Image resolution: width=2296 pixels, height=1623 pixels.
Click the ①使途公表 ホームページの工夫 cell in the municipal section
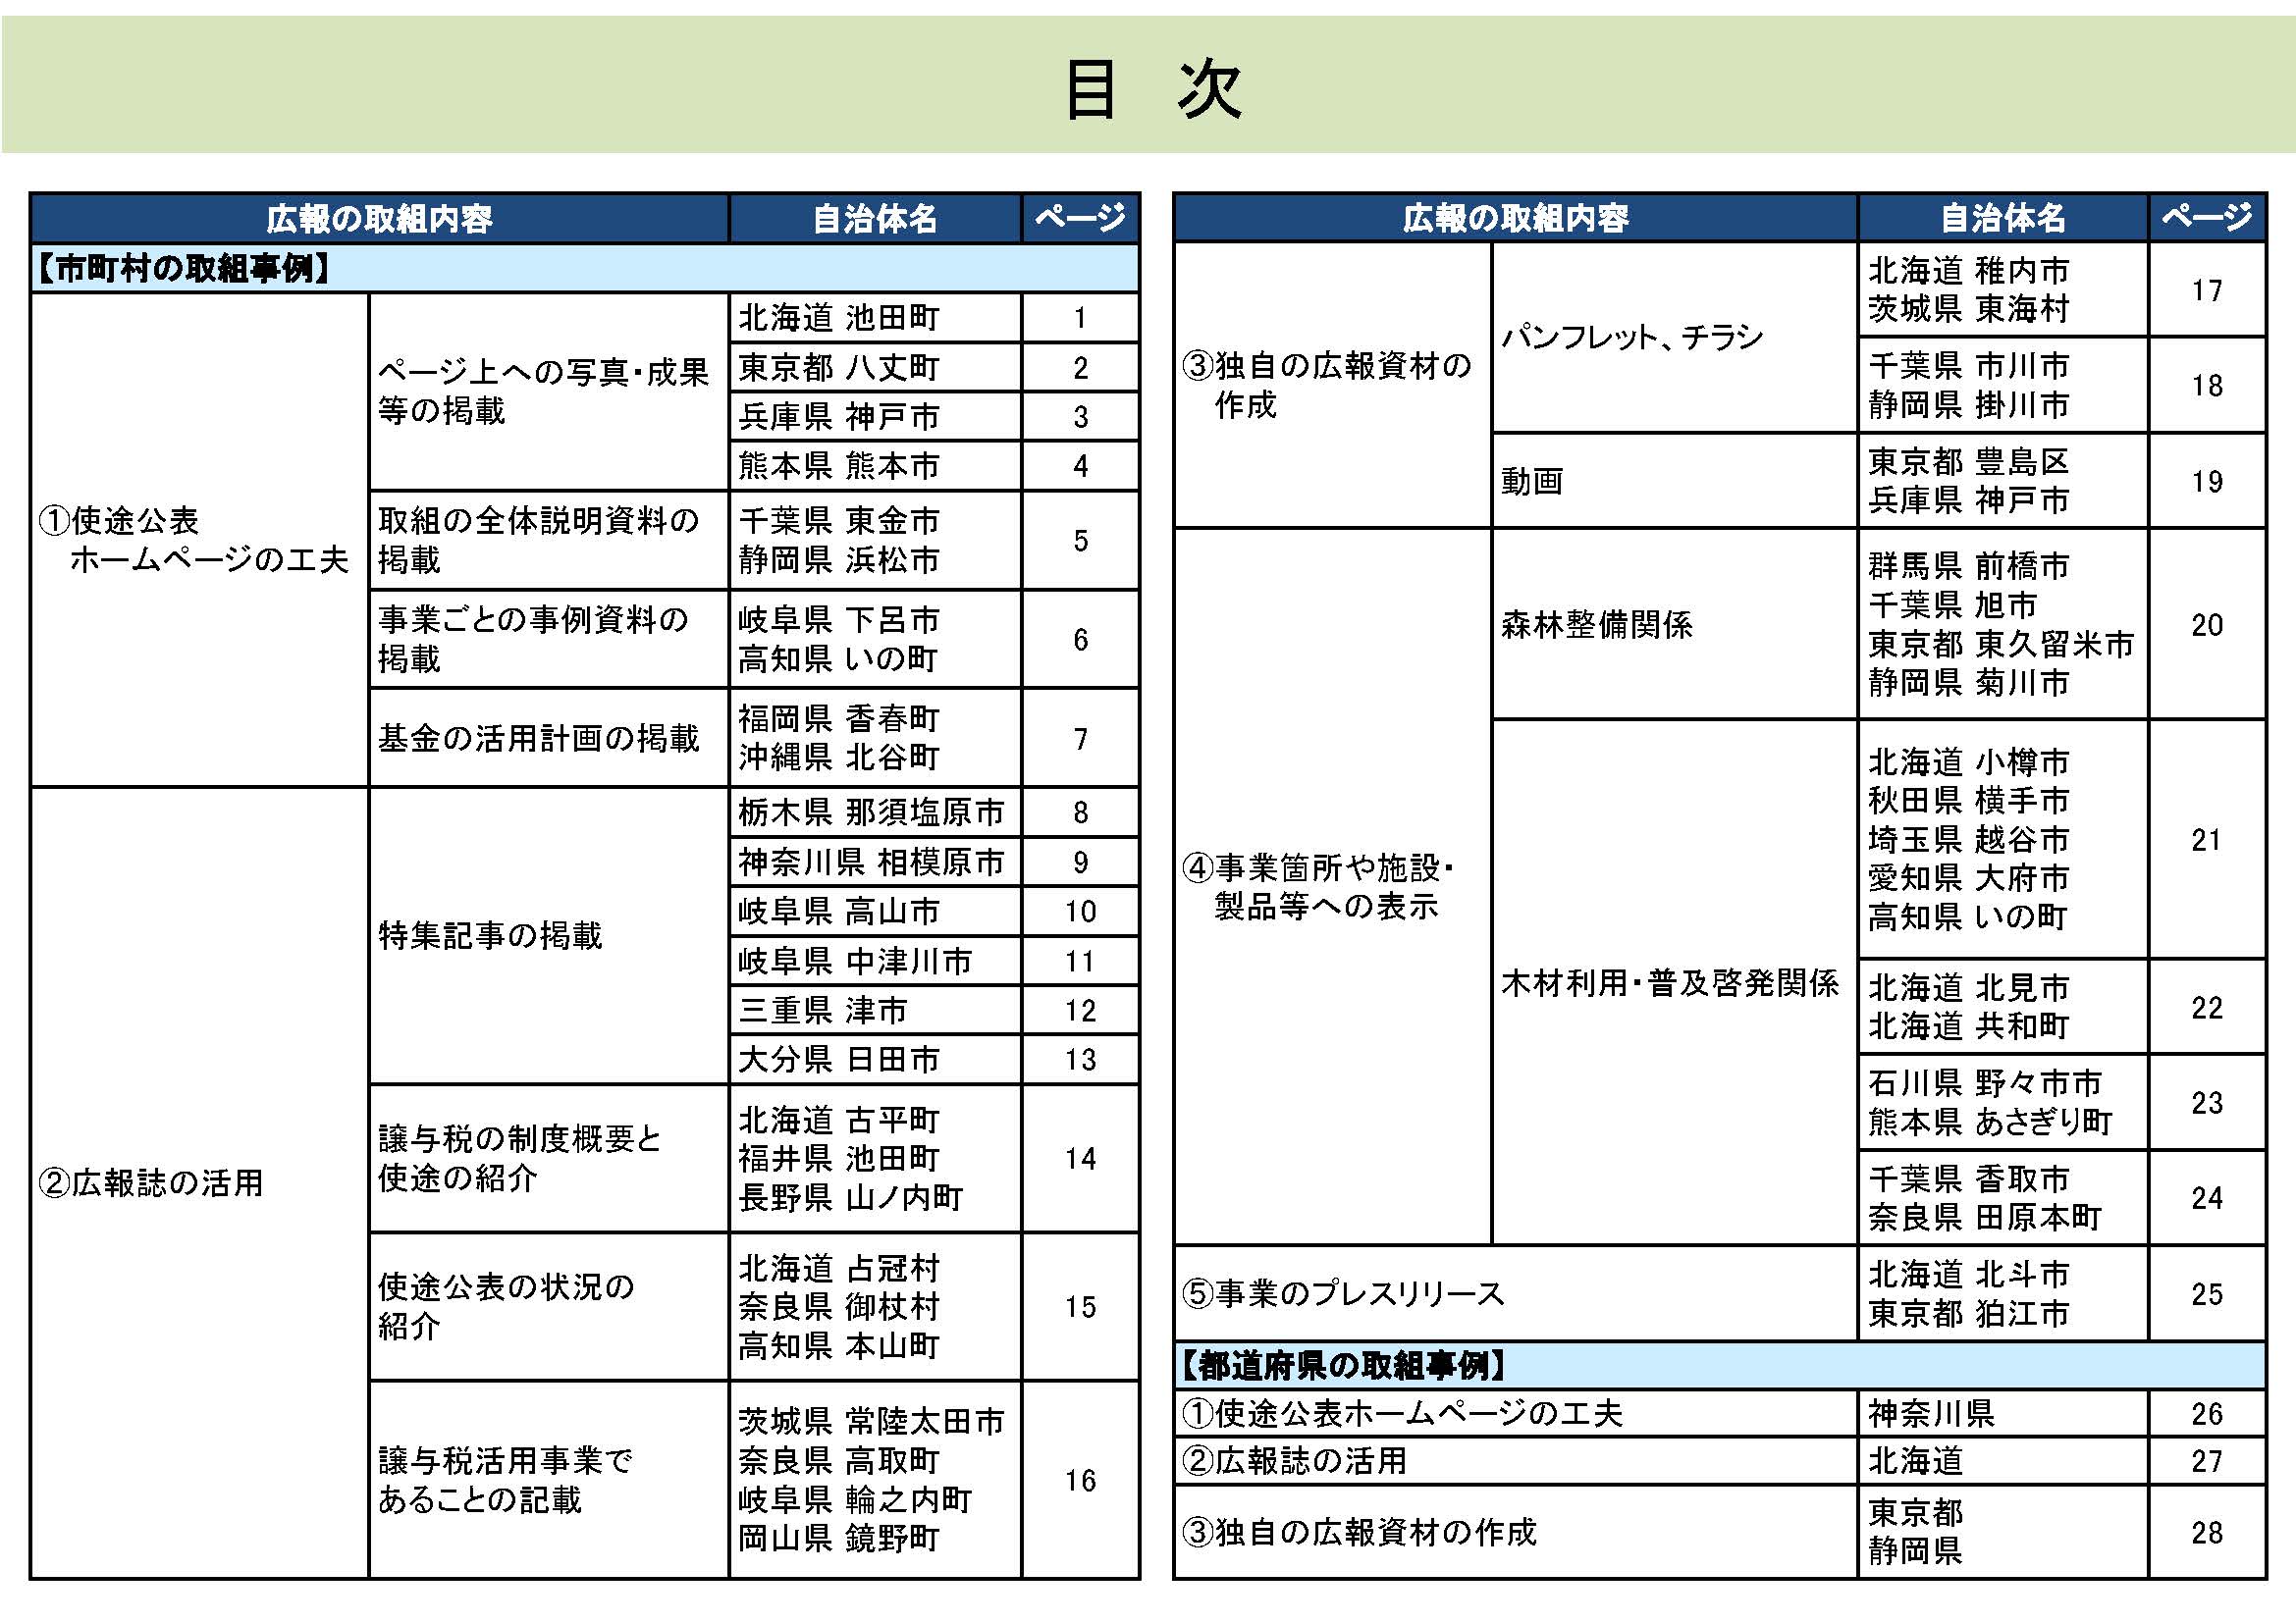(x=200, y=540)
